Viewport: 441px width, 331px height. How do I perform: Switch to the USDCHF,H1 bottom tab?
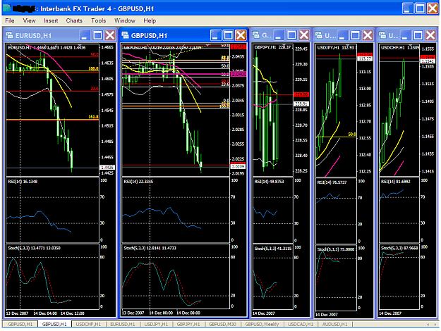89,324
